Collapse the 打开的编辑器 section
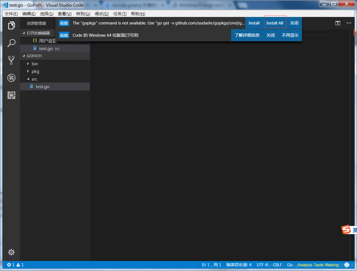 tap(24, 33)
